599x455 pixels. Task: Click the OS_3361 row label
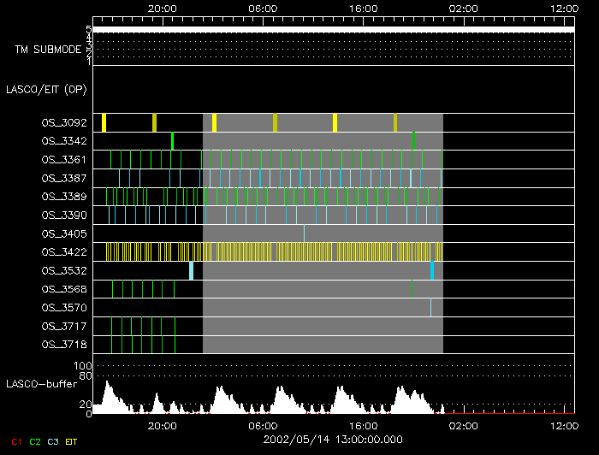pyautogui.click(x=64, y=160)
